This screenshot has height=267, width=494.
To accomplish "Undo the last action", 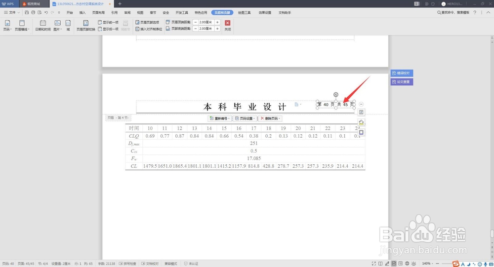I will [x=46, y=13].
